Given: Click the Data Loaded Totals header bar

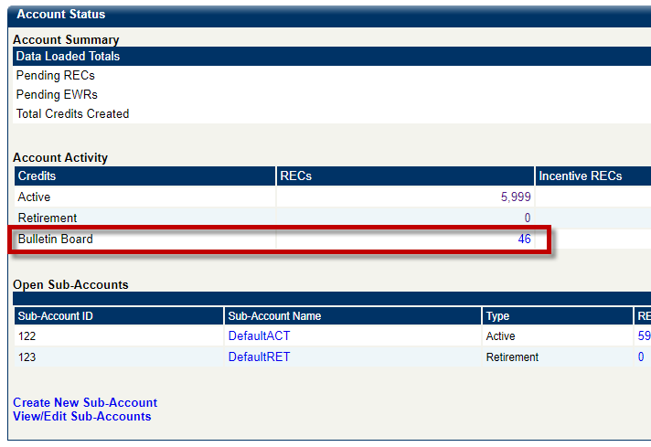Looking at the screenshot, I should 68,57.
